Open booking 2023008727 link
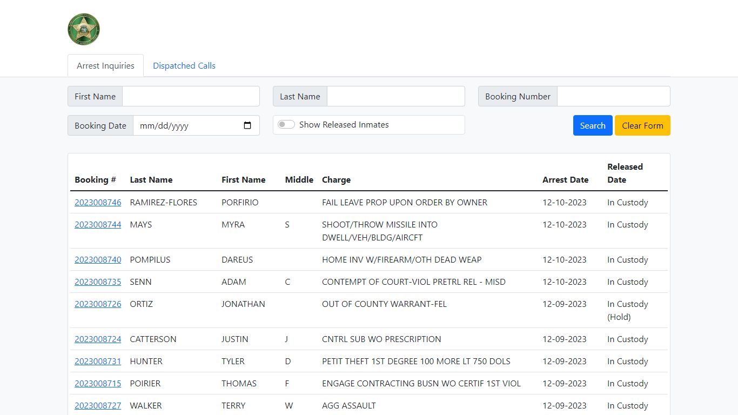This screenshot has height=415, width=738. 98,406
